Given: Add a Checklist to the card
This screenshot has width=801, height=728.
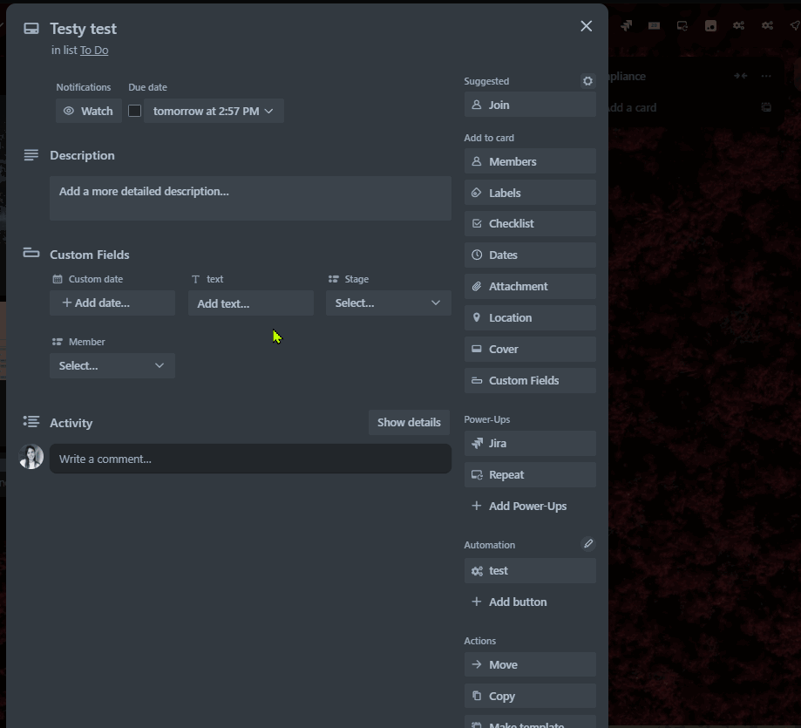Looking at the screenshot, I should pyautogui.click(x=529, y=223).
